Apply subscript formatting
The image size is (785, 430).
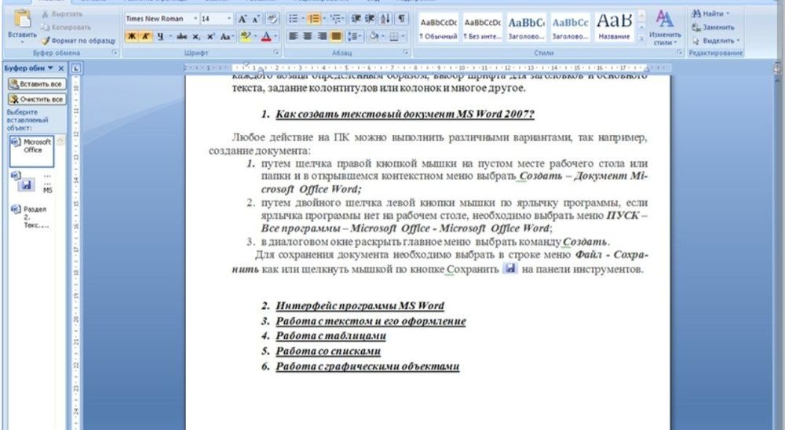click(x=196, y=37)
